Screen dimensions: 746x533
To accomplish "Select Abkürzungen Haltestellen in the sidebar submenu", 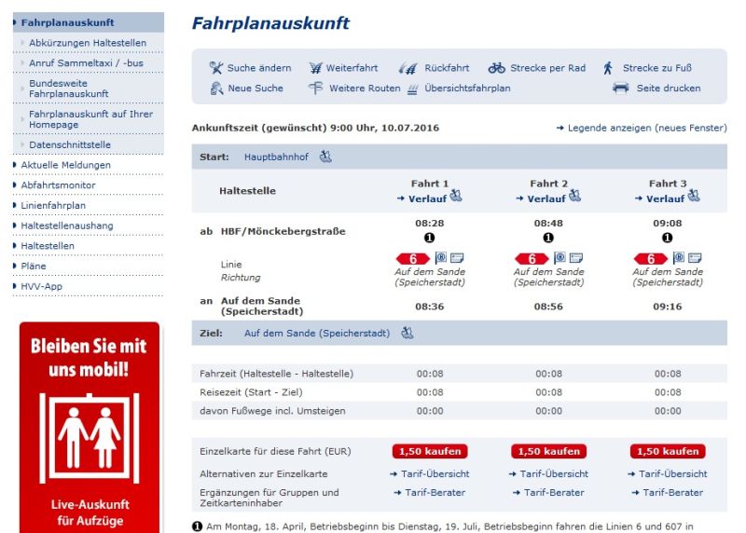I will (88, 43).
